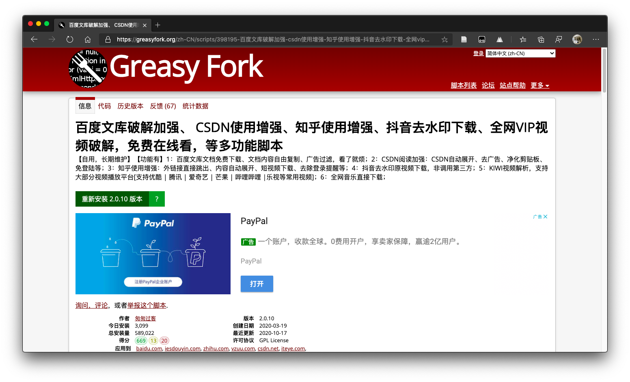This screenshot has height=382, width=630.
Task: Switch to the 历史版本 tab
Action: coord(130,106)
